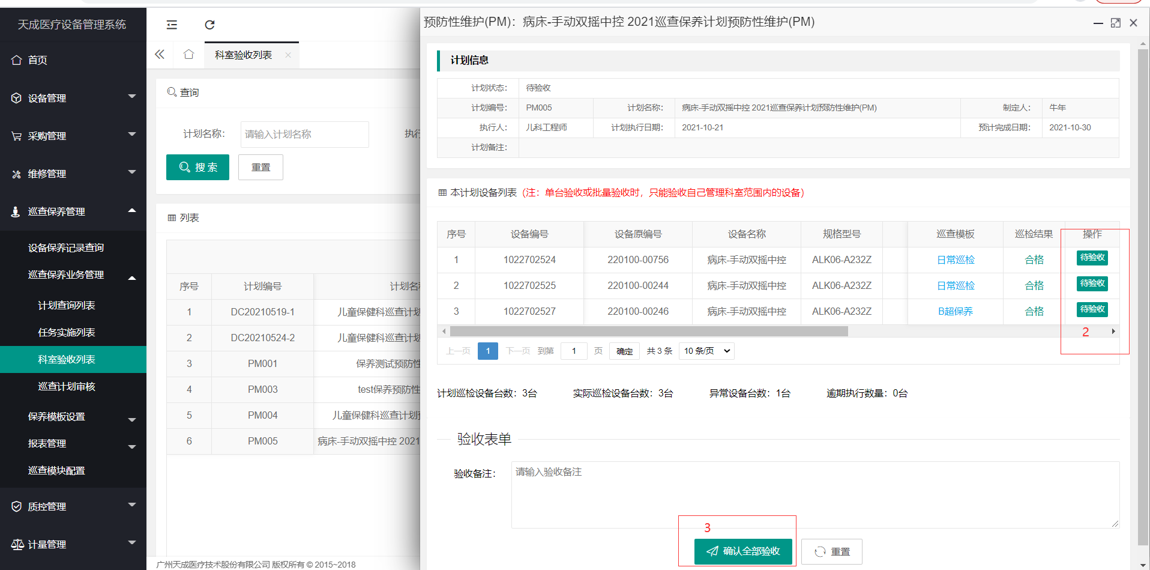Select plan row PM003

coord(294,390)
